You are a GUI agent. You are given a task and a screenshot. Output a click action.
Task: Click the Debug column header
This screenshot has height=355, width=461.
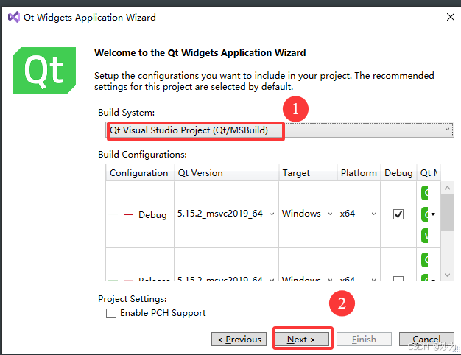[x=398, y=172]
